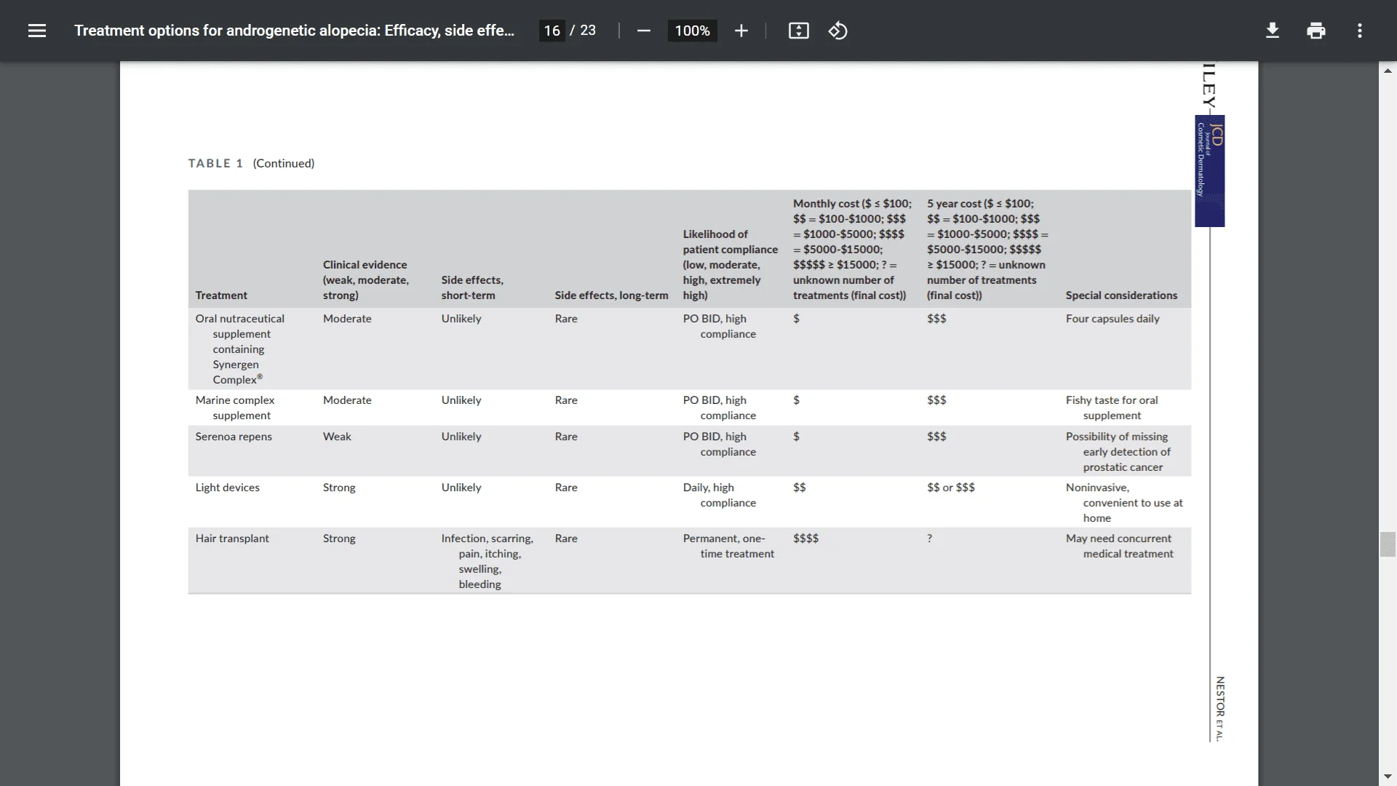Click the JCD journal logo banner
Viewport: 1397px width, 786px height.
[x=1209, y=170]
